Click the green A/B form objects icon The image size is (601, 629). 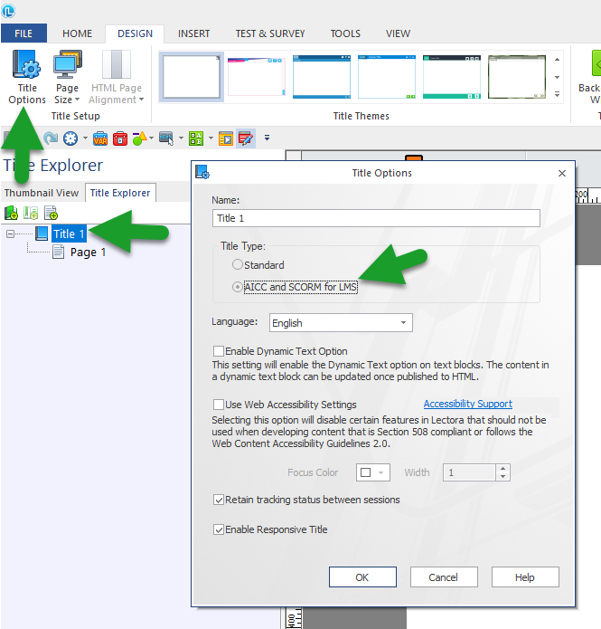[x=196, y=138]
